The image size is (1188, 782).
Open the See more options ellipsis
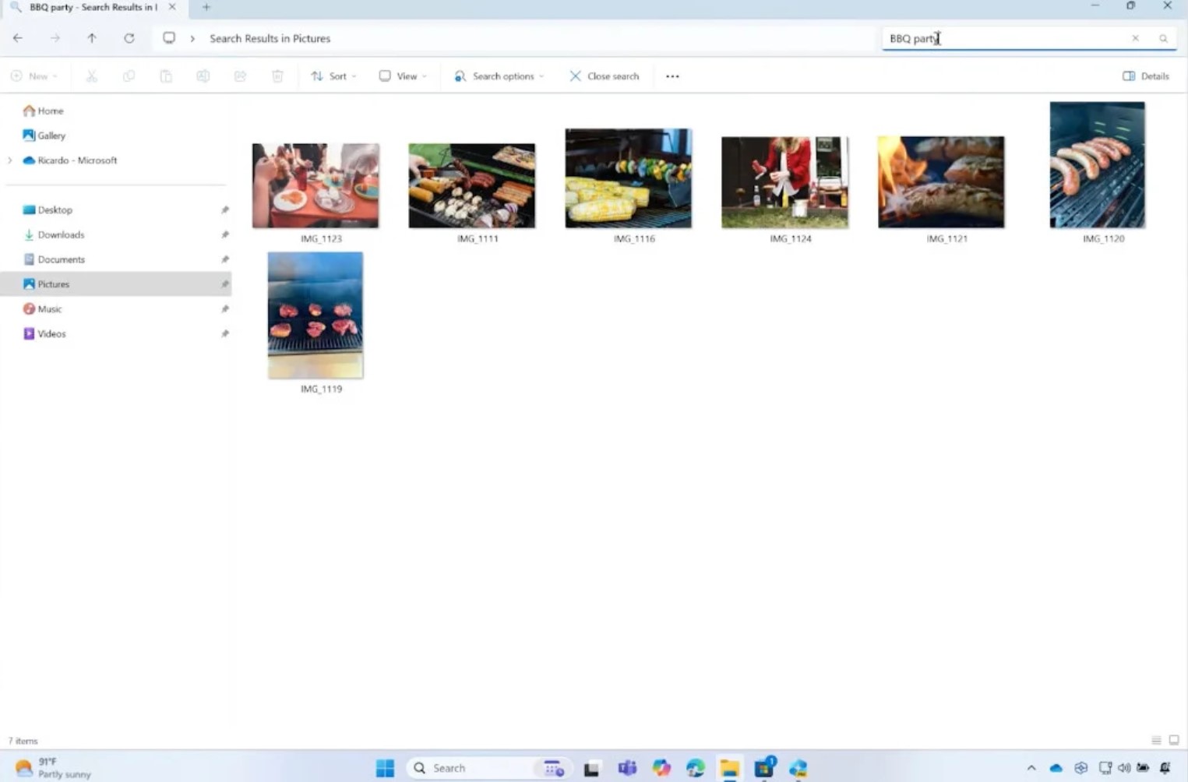coord(672,76)
